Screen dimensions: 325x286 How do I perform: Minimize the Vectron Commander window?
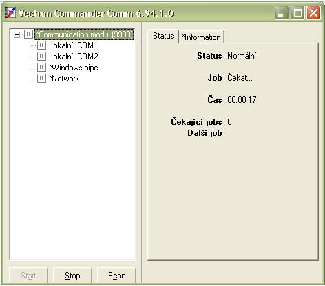pyautogui.click(x=282, y=12)
